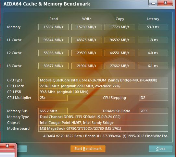Close the small window in bottom-left corner
This screenshot has width=176, height=157.
point(7,146)
